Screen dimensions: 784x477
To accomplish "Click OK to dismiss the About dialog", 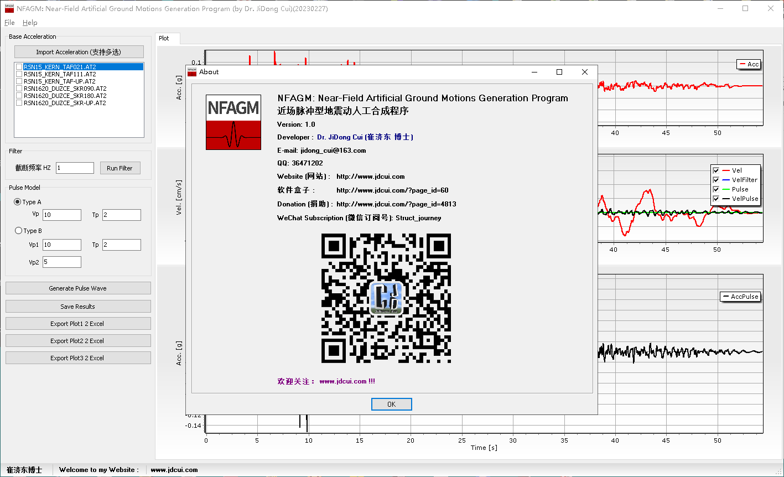I will click(392, 404).
